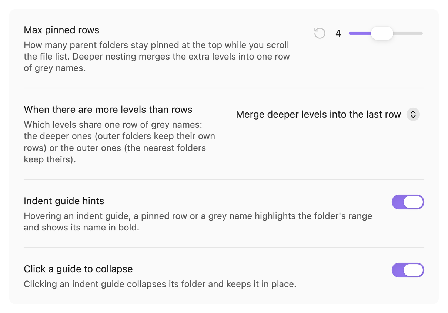
Task: Click the "Indent guide hints" heading
Action: tap(64, 201)
